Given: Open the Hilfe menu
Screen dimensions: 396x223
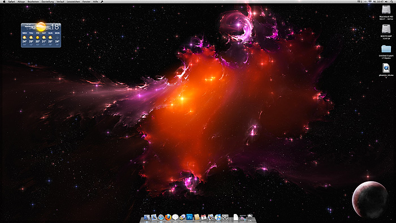Looking at the screenshot, I should click(x=96, y=2).
